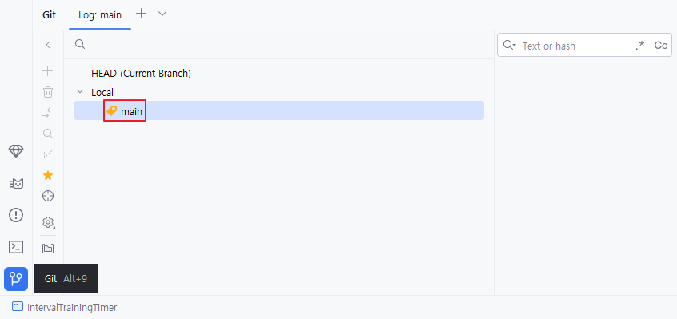
Task: Open the branches settings gear dropdown
Action: [x=48, y=222]
